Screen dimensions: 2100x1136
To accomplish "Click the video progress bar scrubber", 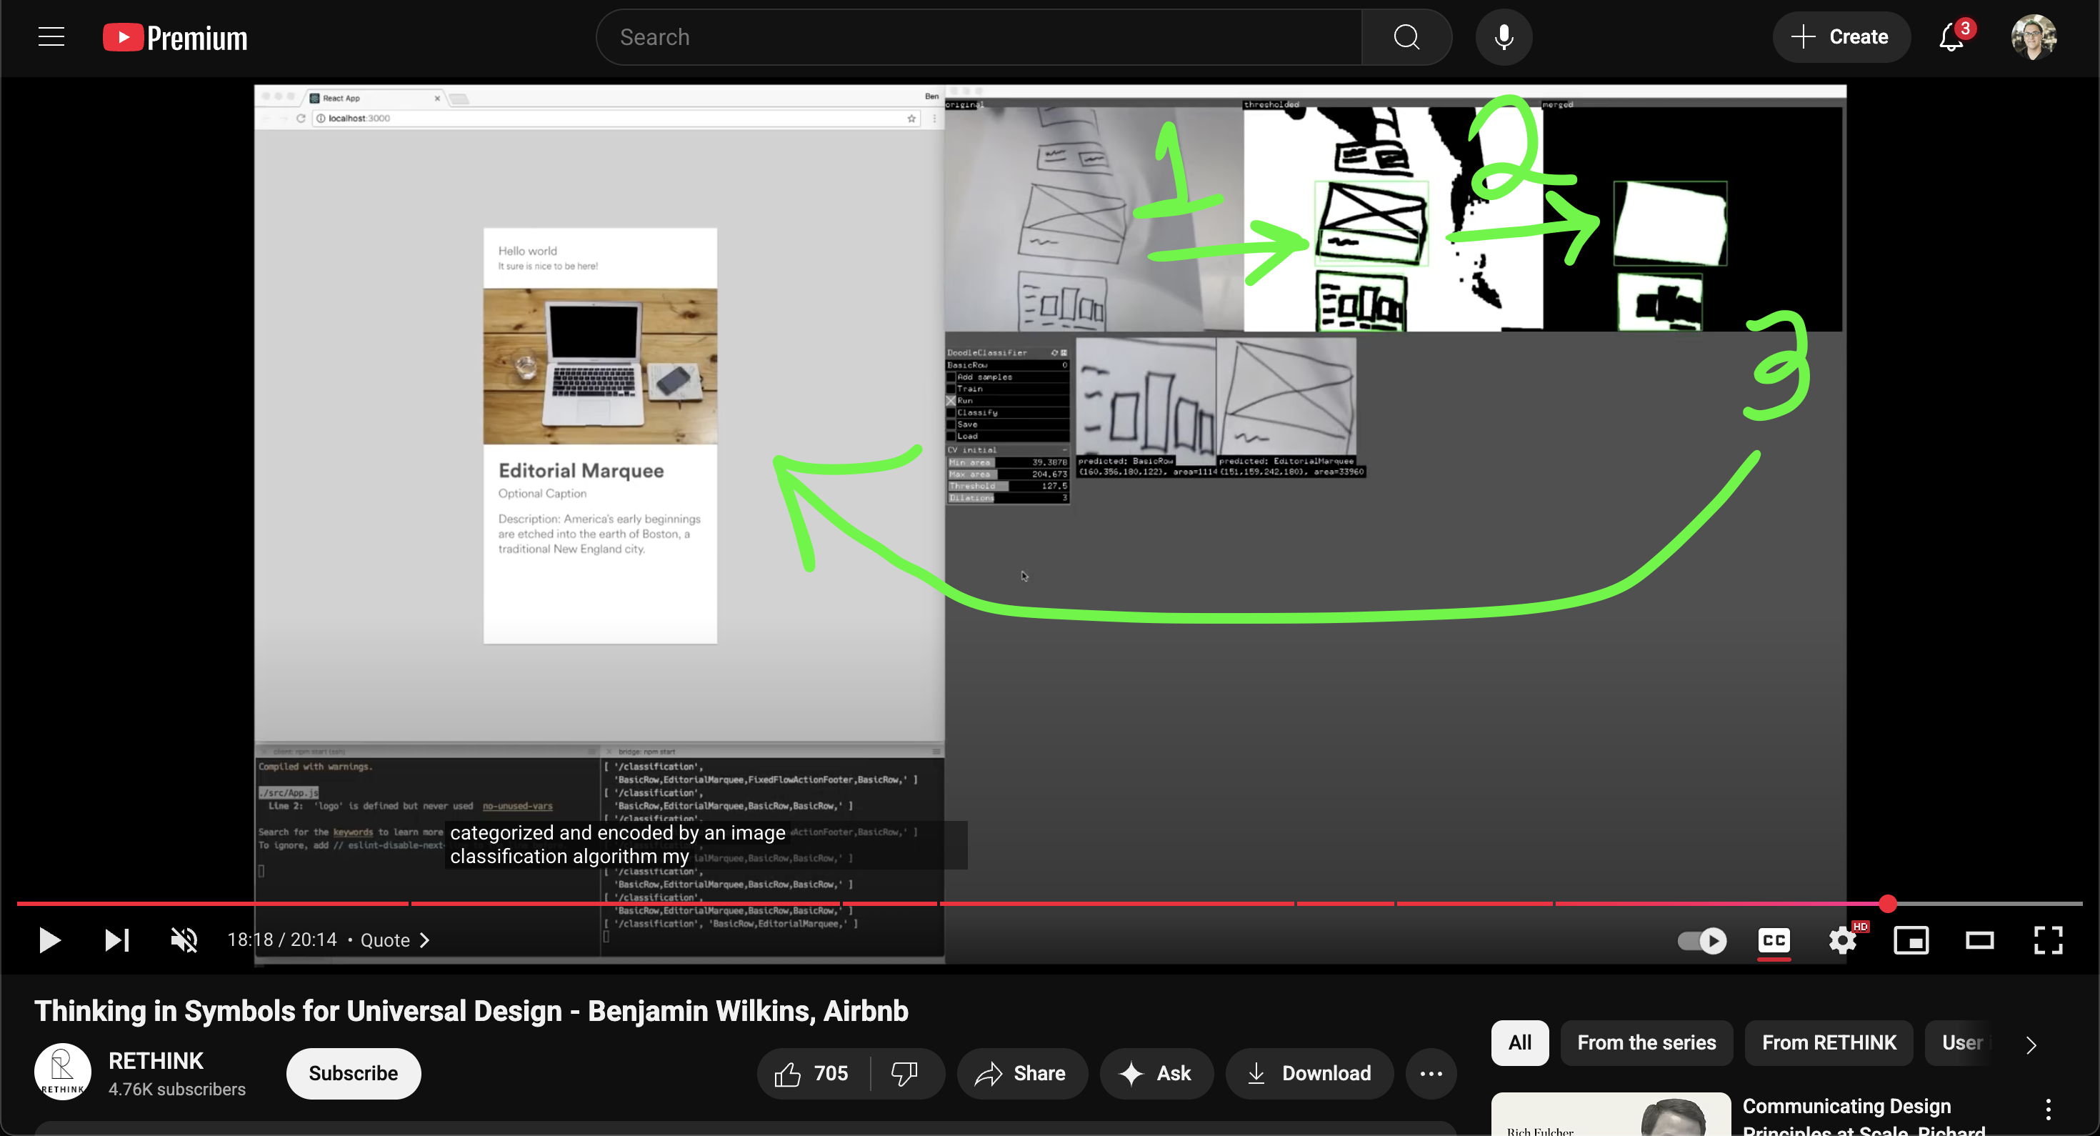I will 1888,904.
